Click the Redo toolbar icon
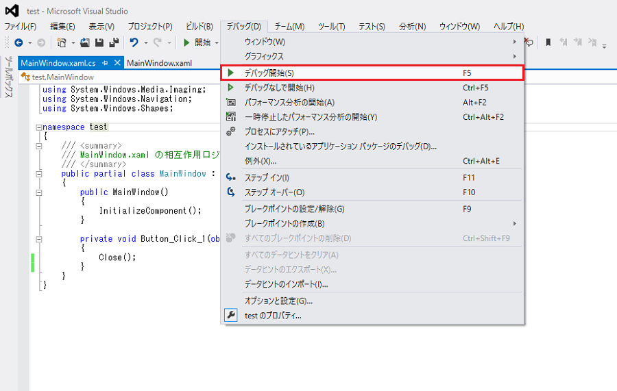The height and width of the screenshot is (391, 617). pos(158,42)
